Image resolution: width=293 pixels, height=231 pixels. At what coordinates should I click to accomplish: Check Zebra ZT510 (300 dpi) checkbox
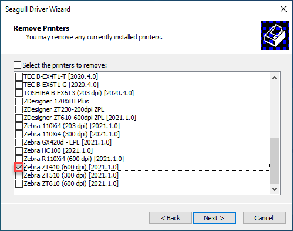(19, 175)
